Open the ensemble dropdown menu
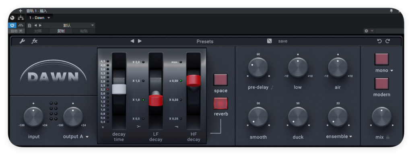The height and width of the screenshot is (155, 412). coord(339,136)
